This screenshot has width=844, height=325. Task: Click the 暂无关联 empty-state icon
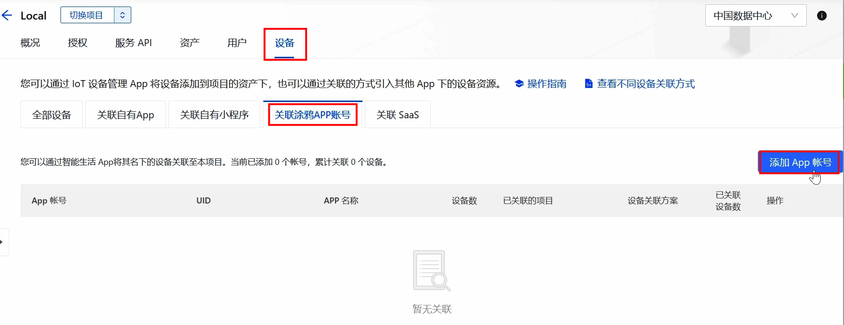[x=432, y=271]
